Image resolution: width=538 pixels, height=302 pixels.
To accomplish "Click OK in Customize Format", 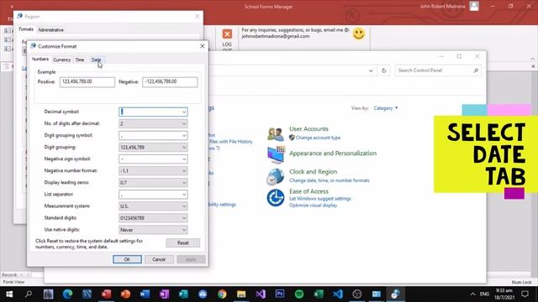I will [x=127, y=259].
